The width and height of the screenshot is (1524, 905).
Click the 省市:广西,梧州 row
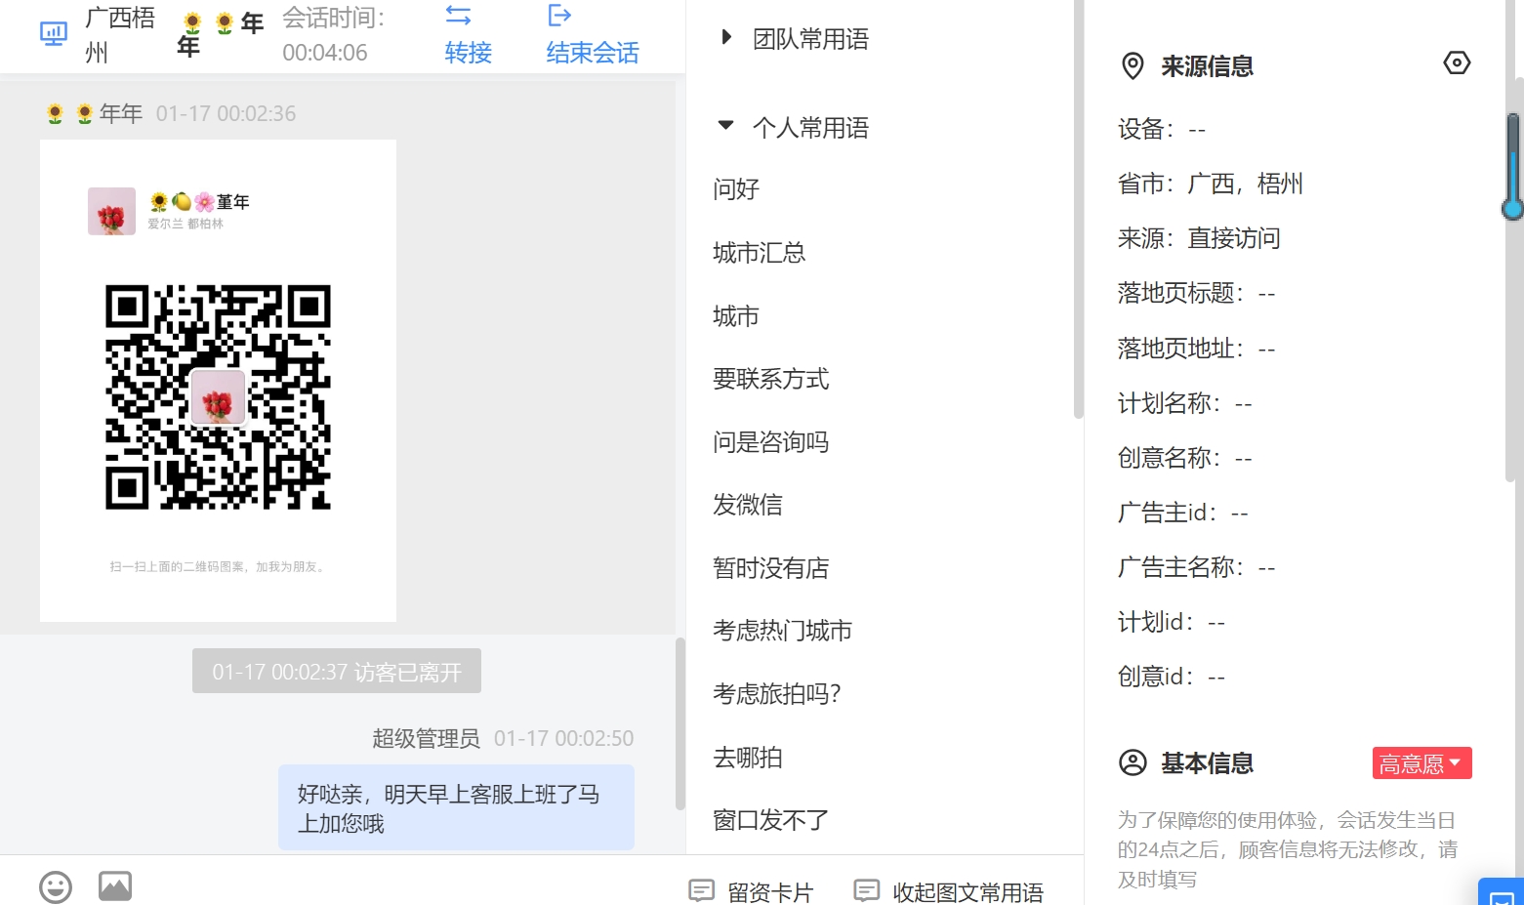pyautogui.click(x=1211, y=184)
